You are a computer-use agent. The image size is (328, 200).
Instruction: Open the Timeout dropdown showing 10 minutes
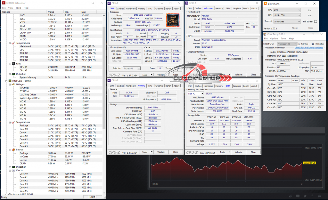click(x=287, y=21)
